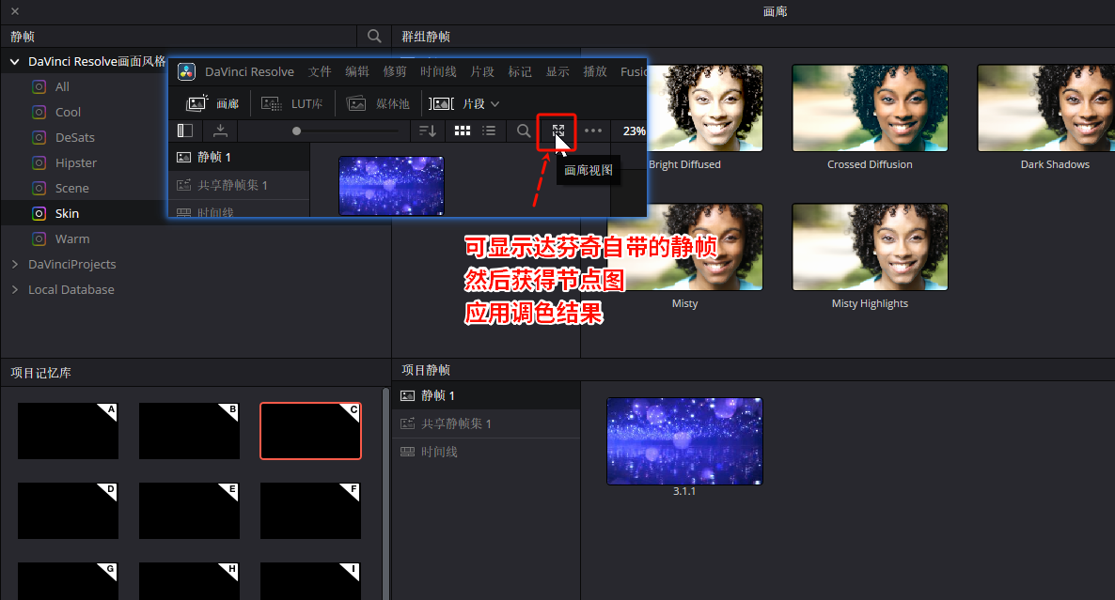Select memory slot B
The image size is (1115, 600).
coord(189,431)
